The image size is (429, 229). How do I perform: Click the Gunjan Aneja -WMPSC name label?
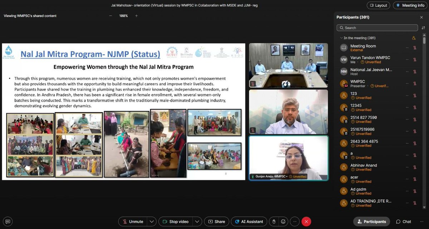[271, 176]
